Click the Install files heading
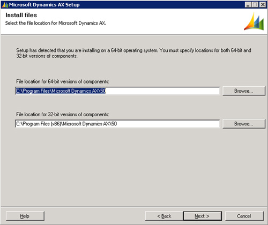The image size is (268, 225). (x=21, y=15)
